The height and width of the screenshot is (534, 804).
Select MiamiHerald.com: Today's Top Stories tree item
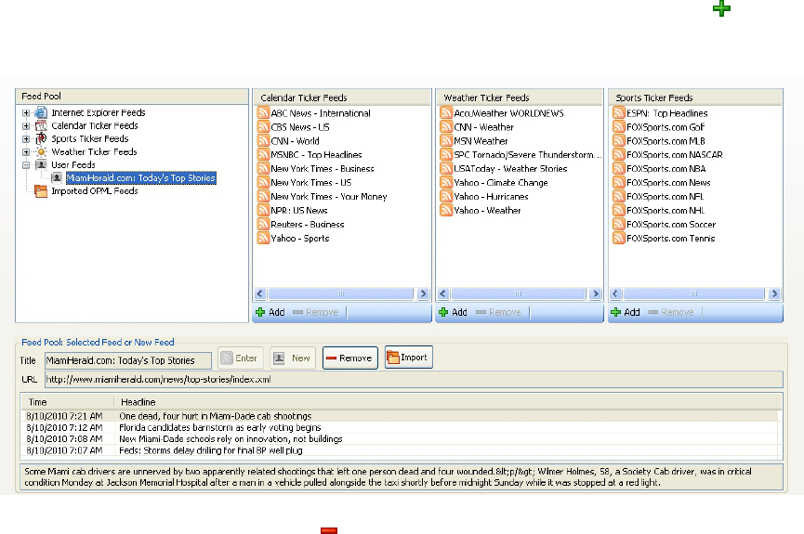tap(141, 177)
